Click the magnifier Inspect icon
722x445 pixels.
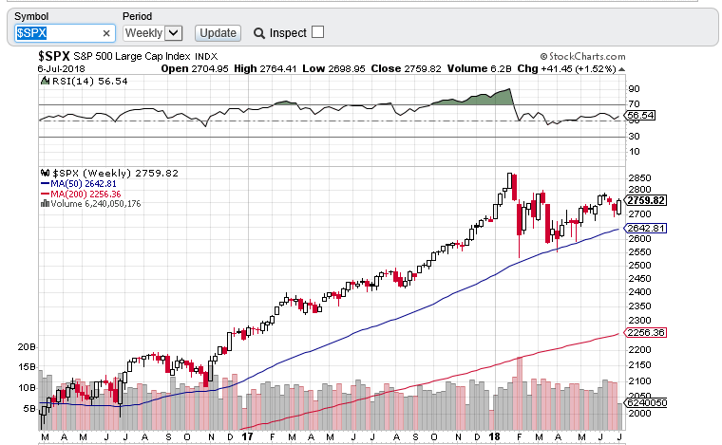pos(259,33)
